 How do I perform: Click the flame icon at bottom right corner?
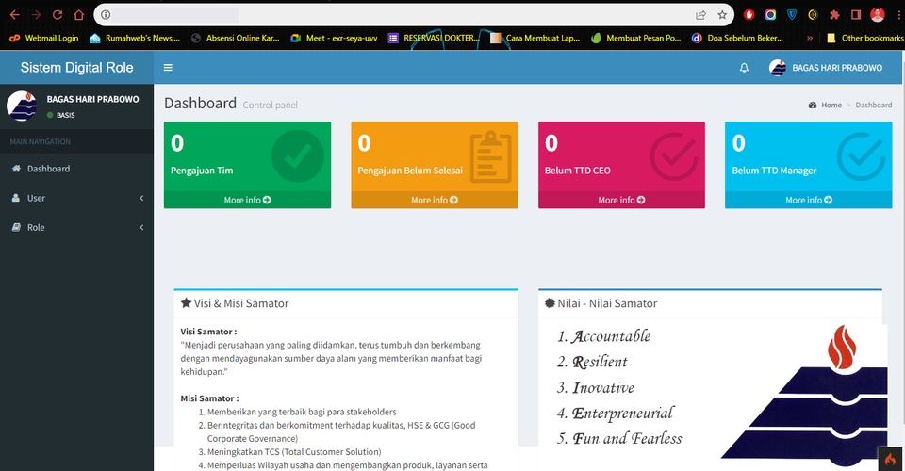[x=890, y=459]
